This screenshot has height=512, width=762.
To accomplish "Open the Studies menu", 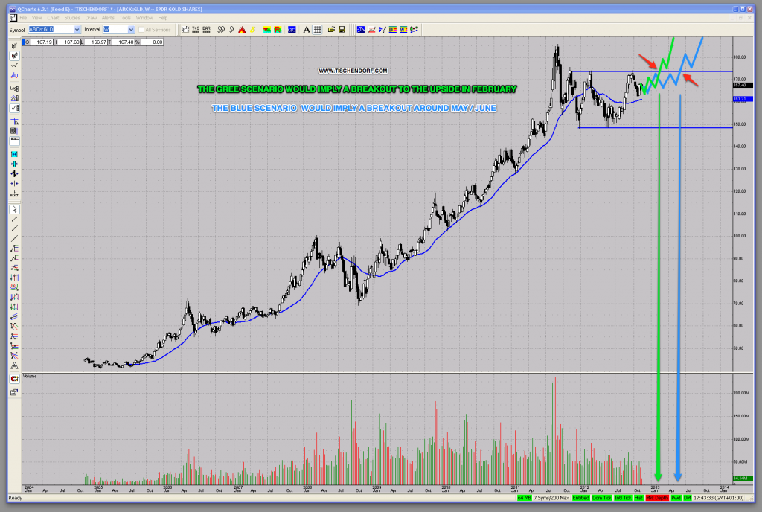I will [x=72, y=17].
